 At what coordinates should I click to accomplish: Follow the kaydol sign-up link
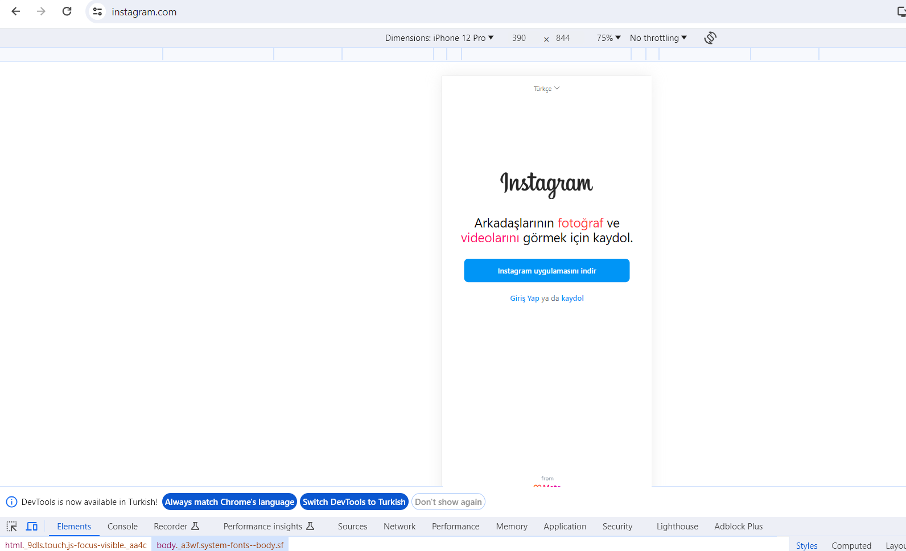click(573, 299)
